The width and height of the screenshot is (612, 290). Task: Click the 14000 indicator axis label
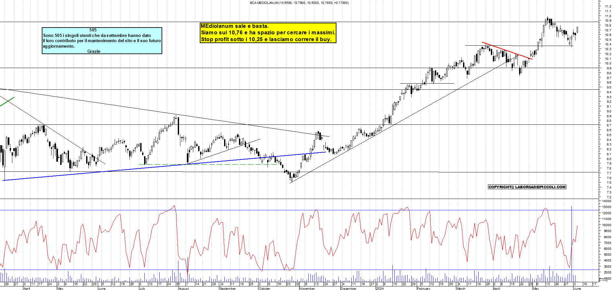tap(606, 201)
